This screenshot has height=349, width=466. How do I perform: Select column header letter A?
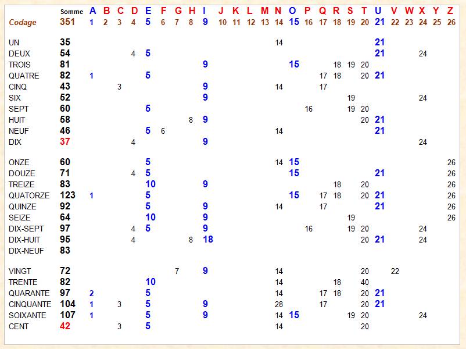(x=92, y=10)
